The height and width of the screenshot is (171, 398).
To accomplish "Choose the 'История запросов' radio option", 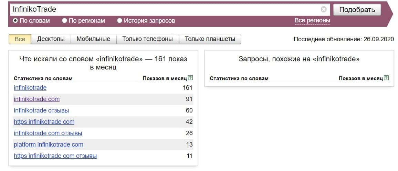I will point(119,21).
